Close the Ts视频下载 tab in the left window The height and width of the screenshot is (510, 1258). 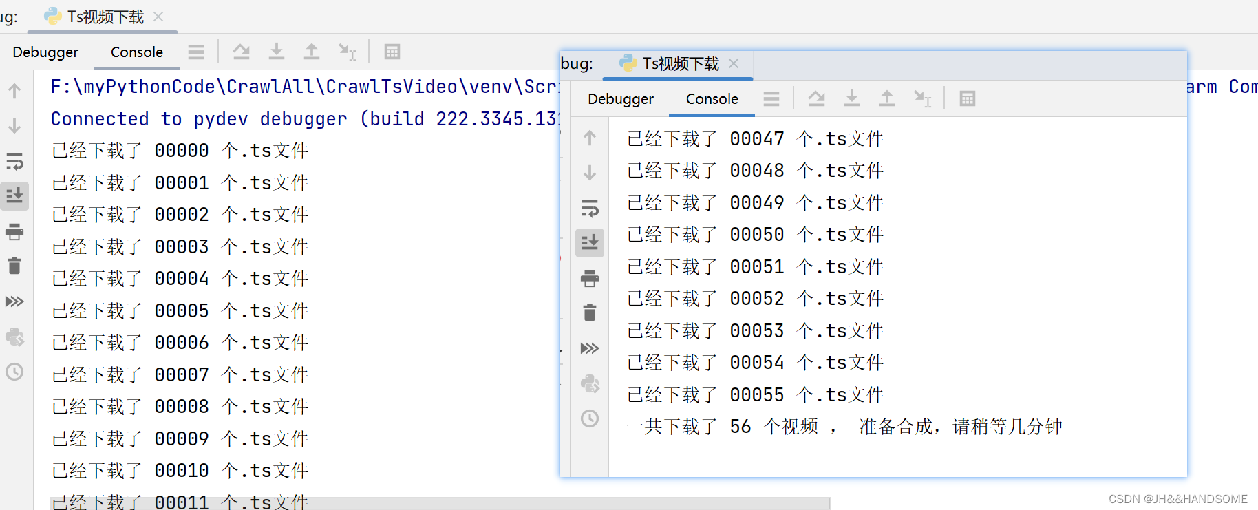pos(158,17)
